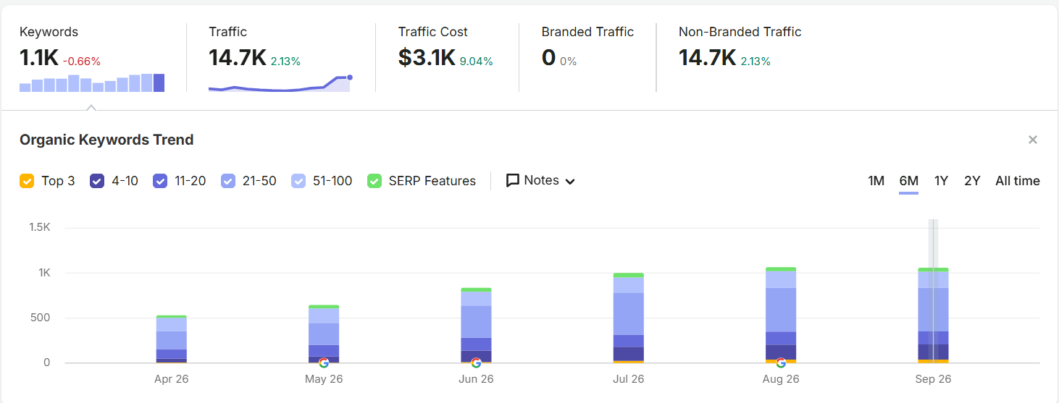The width and height of the screenshot is (1059, 403).
Task: Choose the 2Y time range
Action: click(x=972, y=181)
